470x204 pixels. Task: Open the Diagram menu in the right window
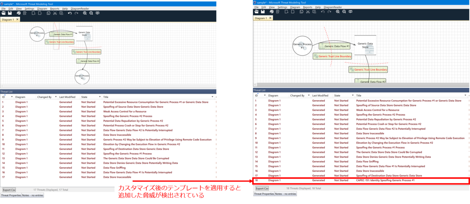[x=295, y=7]
